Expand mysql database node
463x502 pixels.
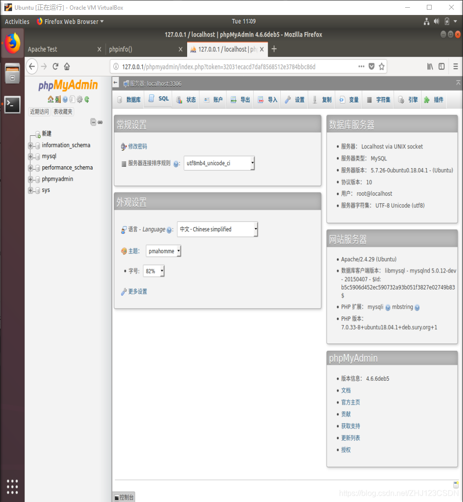pyautogui.click(x=30, y=157)
